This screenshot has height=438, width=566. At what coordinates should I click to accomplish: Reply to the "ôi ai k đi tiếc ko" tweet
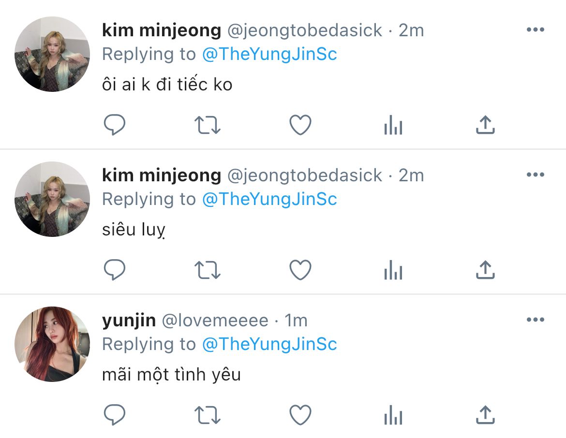(115, 125)
